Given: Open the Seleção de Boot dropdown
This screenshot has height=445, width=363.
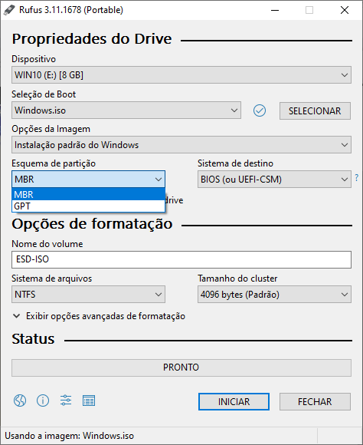Looking at the screenshot, I should tap(126, 110).
